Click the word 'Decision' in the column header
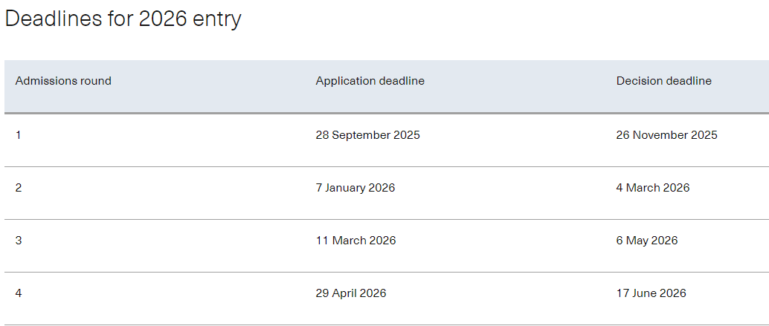The height and width of the screenshot is (326, 769). point(637,81)
